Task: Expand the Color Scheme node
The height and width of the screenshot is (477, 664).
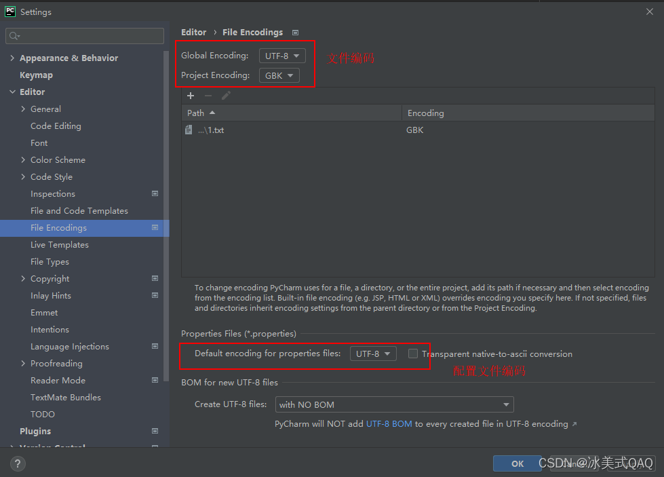Action: coord(23,159)
